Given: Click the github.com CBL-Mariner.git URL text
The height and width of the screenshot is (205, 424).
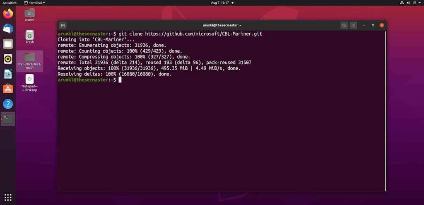Looking at the screenshot, I should click(204, 34).
